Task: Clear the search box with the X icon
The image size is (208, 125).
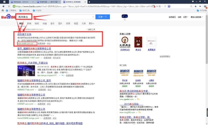Action: [x=93, y=17]
